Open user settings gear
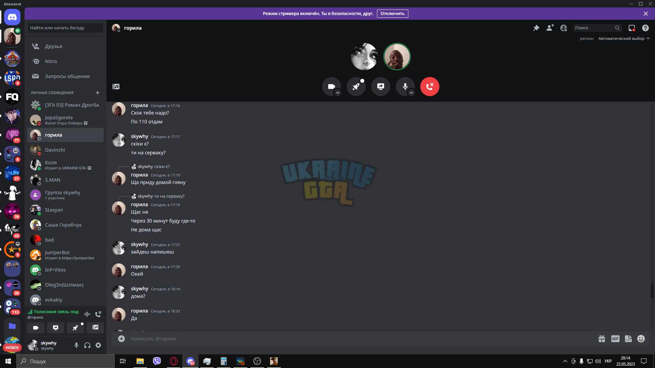This screenshot has width=655, height=368. pyautogui.click(x=98, y=346)
